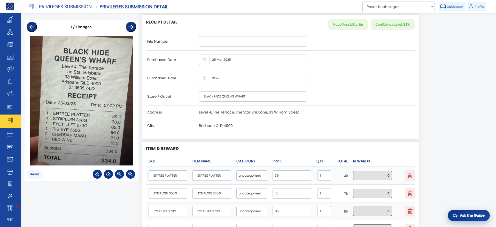Viewport: 496px width, 227px height.
Task: Delete the ENTRÉE PLATTER item row
Action: tap(410, 176)
